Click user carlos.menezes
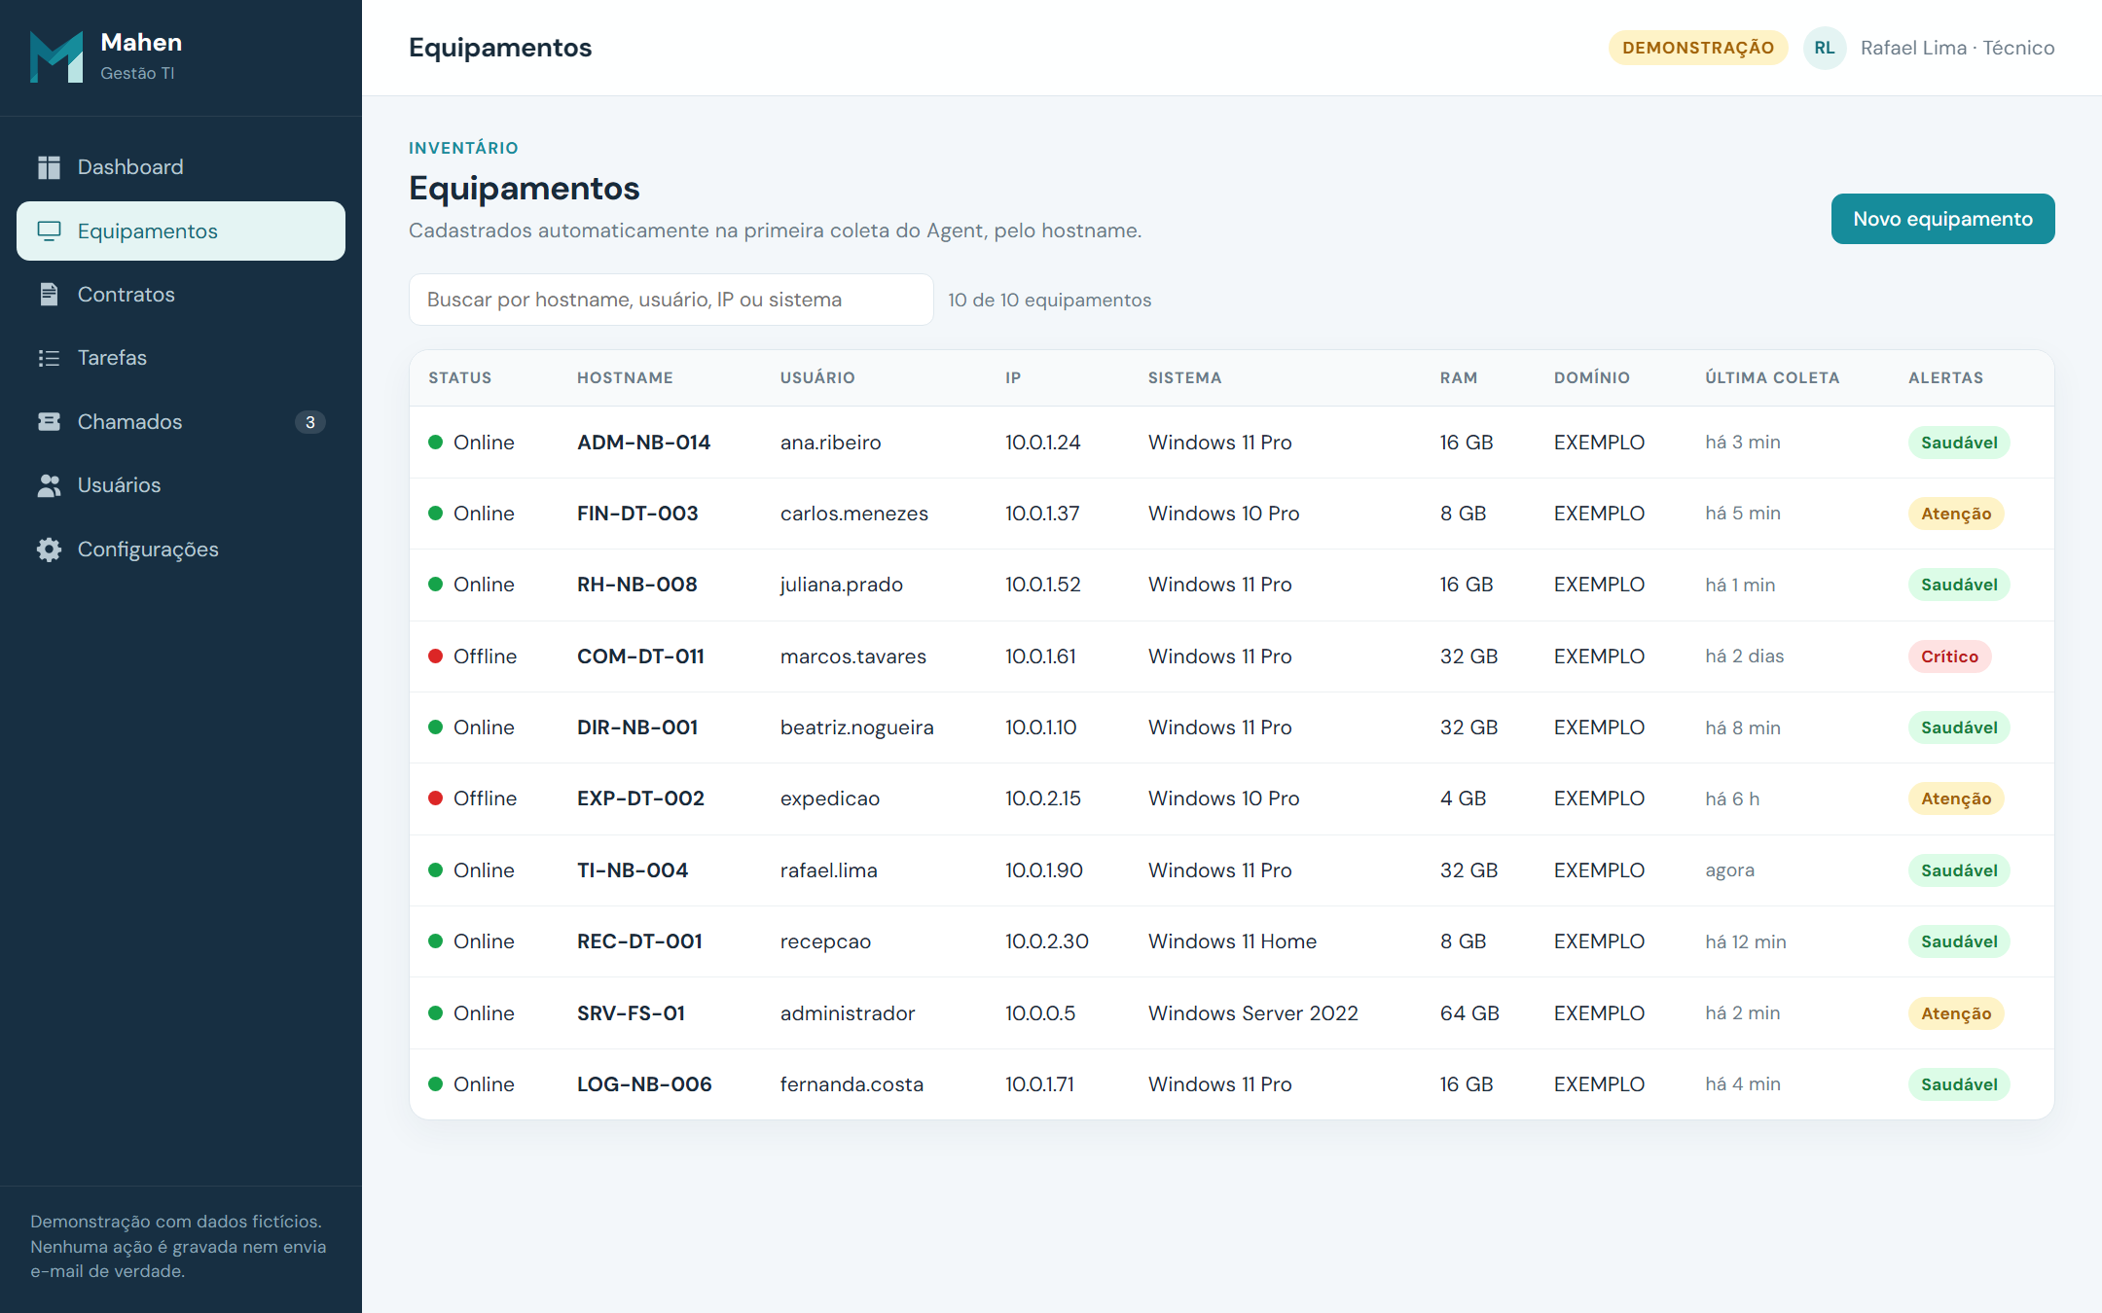 tap(854, 514)
